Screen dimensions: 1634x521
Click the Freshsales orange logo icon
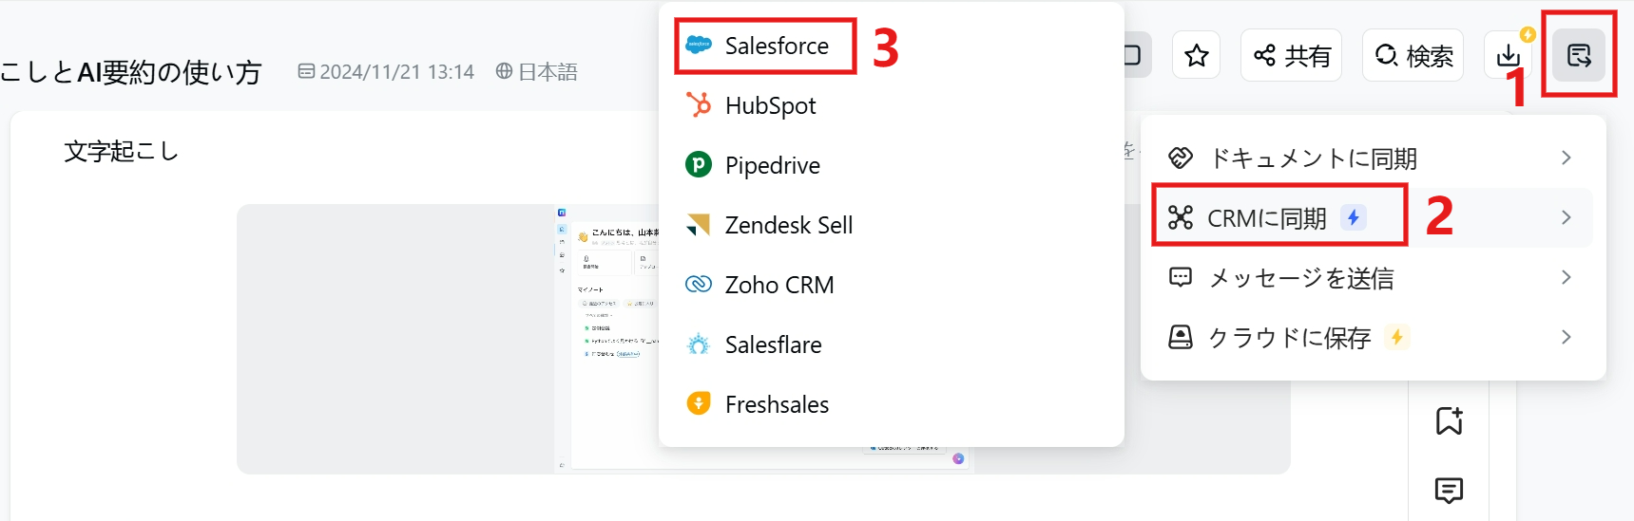coord(699,403)
